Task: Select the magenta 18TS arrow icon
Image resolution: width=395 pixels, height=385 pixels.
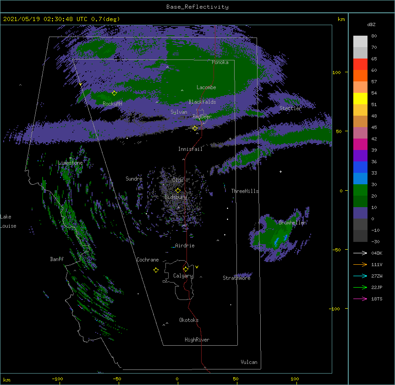Action: click(x=360, y=299)
